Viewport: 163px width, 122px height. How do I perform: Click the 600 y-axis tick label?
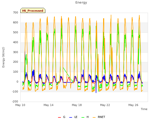tap(16, 23)
